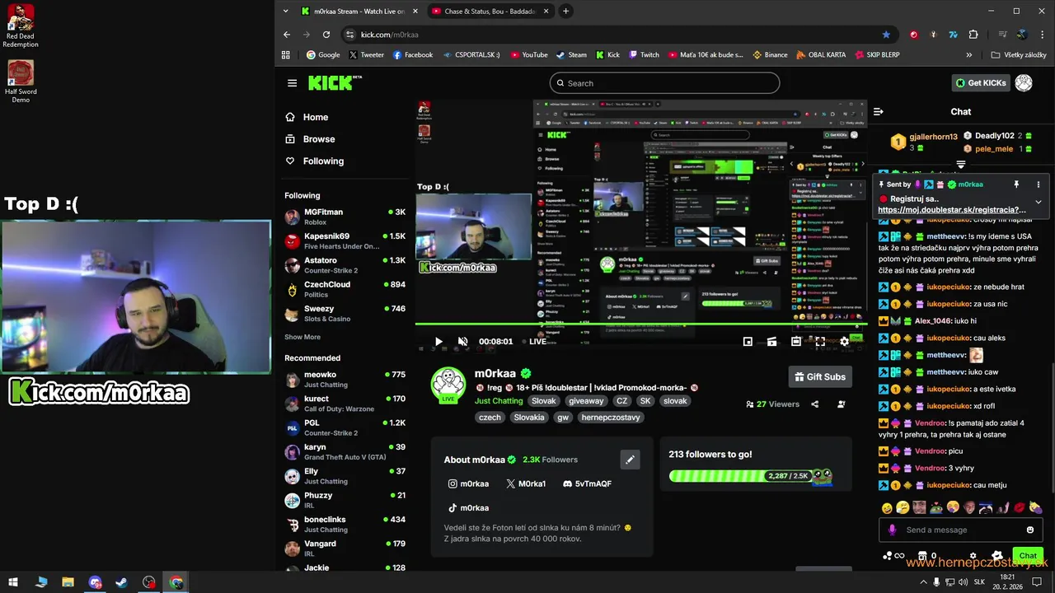The height and width of the screenshot is (593, 1055).
Task: Open chat settings gear icon
Action: pos(973,556)
